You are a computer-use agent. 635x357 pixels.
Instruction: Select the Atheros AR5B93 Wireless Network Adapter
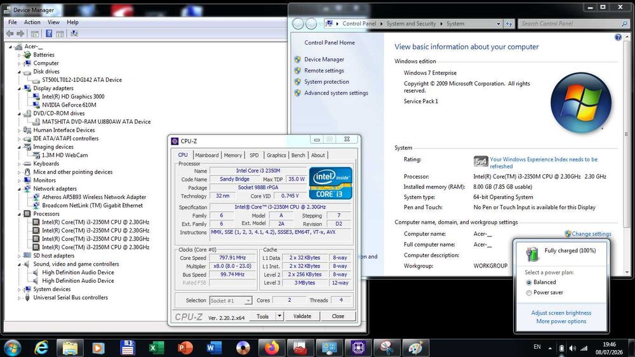pyautogui.click(x=94, y=197)
